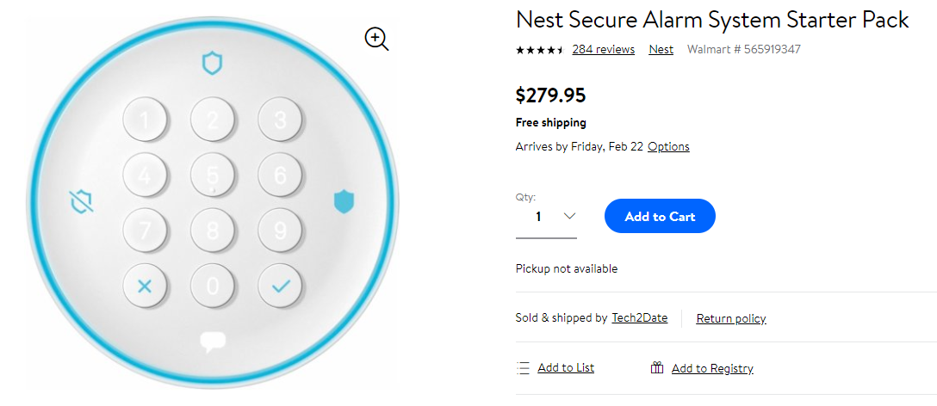Click the speech bubble icon on device
This screenshot has height=406, width=937.
212,341
